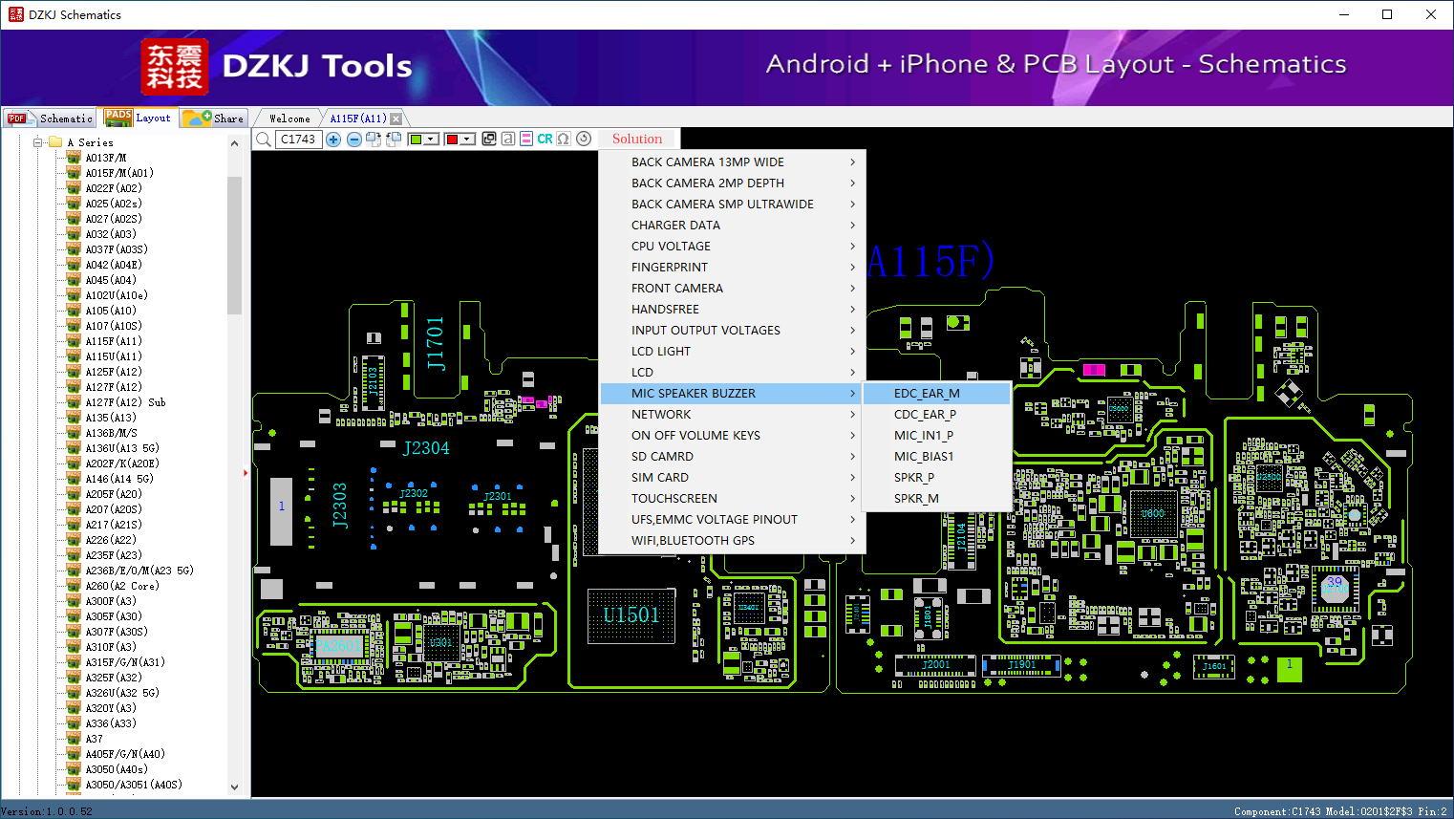The image size is (1454, 819).
Task: Open the Solution menu button
Action: tap(637, 139)
